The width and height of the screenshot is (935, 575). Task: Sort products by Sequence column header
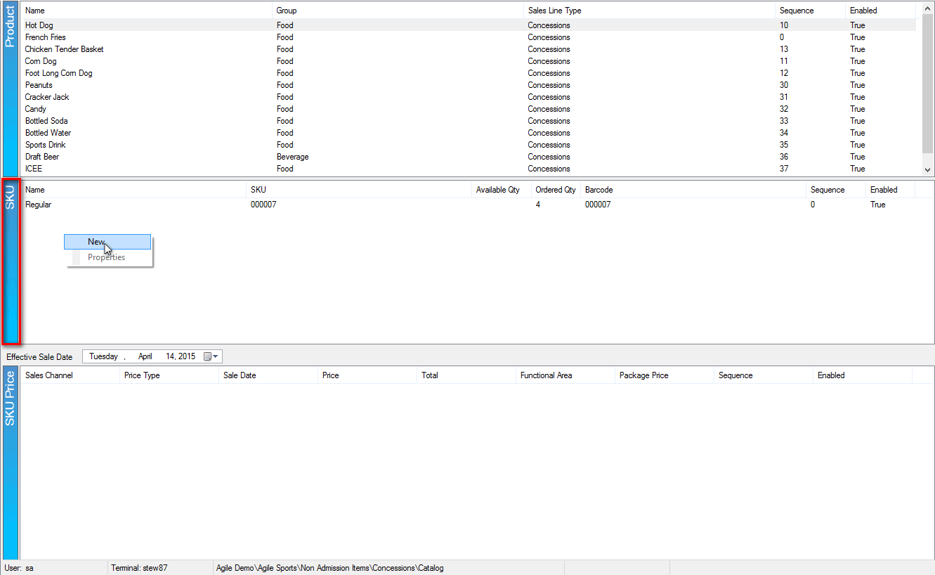coord(810,11)
